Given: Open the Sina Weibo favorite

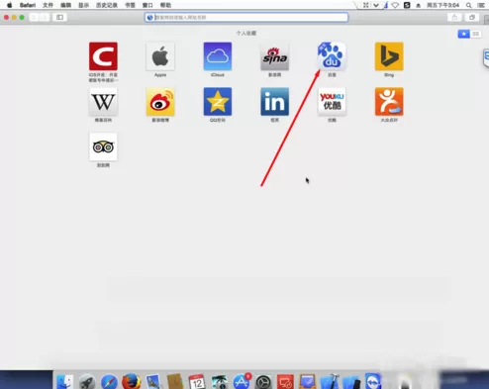Looking at the screenshot, I should click(160, 102).
